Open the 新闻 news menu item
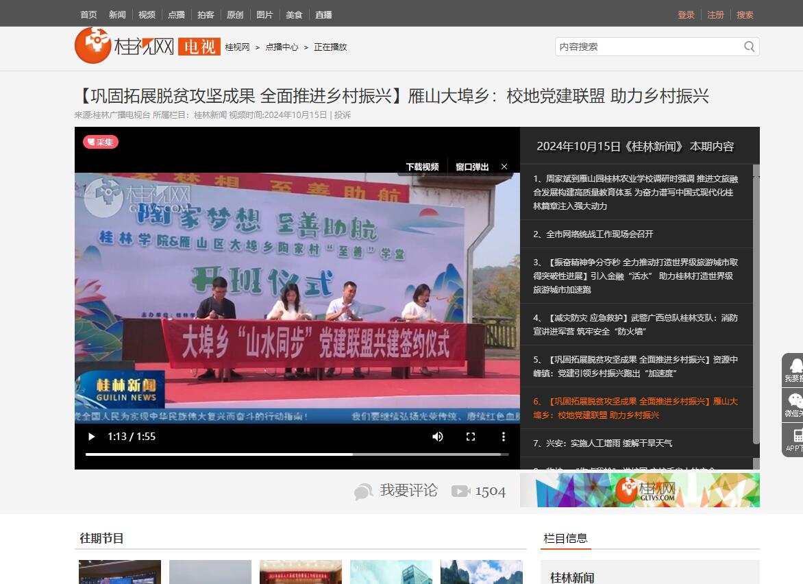The height and width of the screenshot is (584, 803). pos(117,14)
